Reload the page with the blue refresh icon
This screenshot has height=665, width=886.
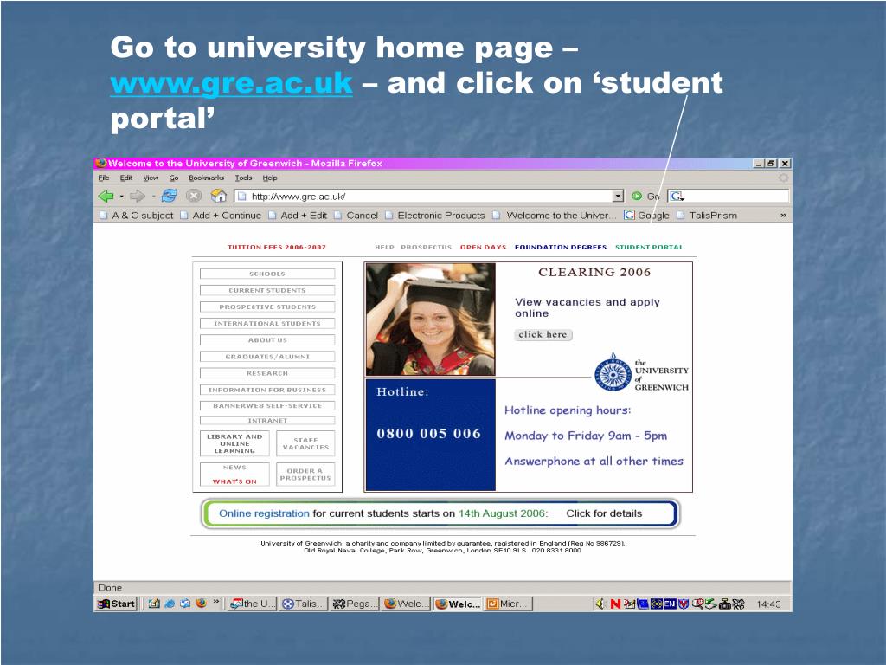click(169, 197)
